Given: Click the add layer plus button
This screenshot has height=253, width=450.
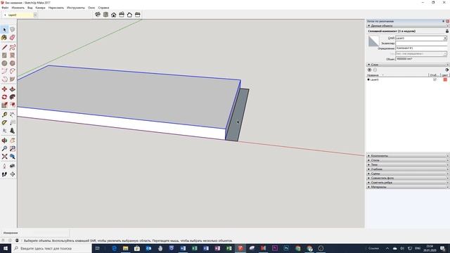Looking at the screenshot, I should click(x=369, y=70).
